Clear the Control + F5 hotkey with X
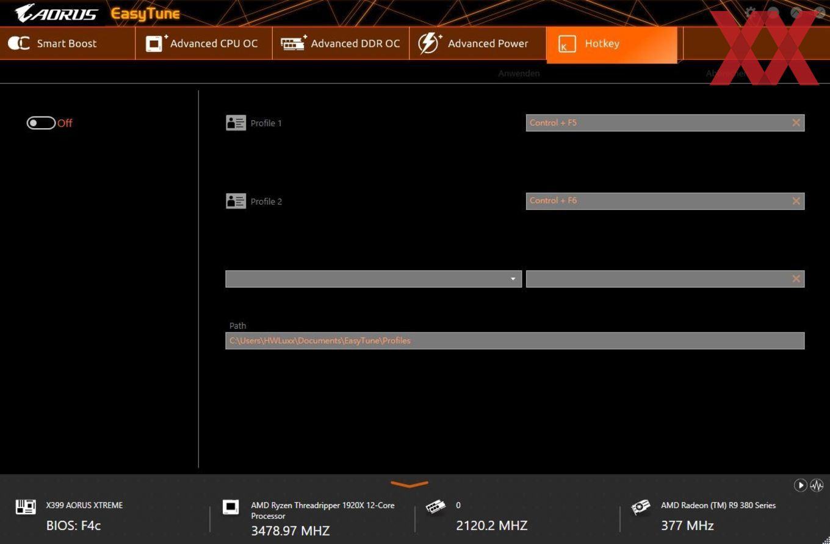The height and width of the screenshot is (544, 830). click(796, 123)
